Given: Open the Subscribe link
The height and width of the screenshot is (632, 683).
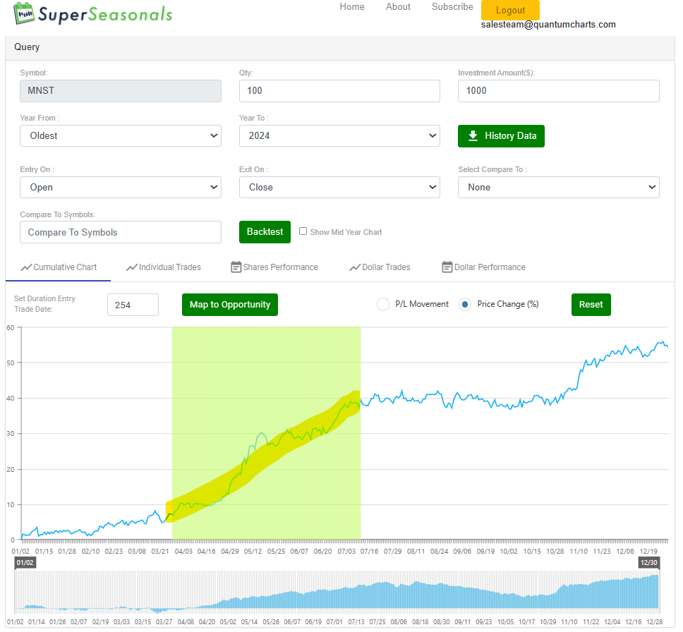Looking at the screenshot, I should pos(452,7).
